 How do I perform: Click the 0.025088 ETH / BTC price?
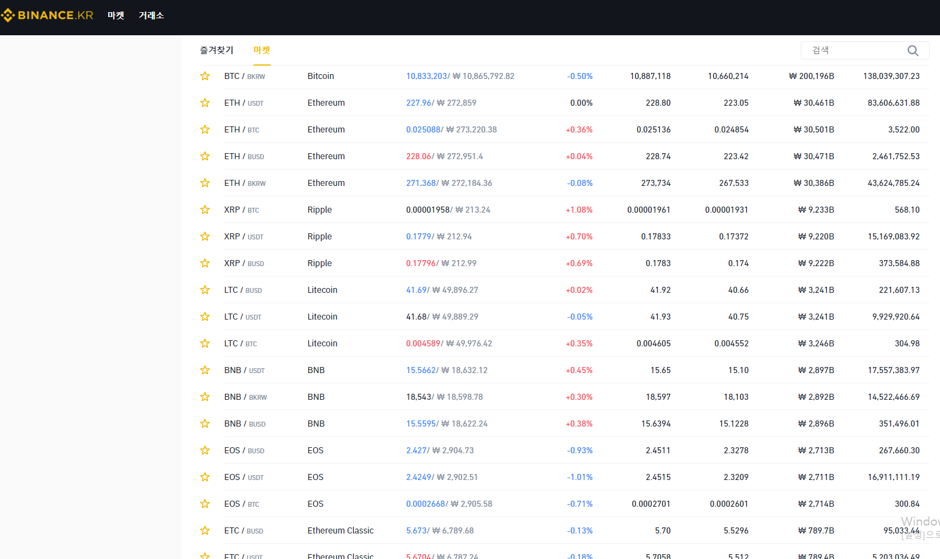pos(423,129)
